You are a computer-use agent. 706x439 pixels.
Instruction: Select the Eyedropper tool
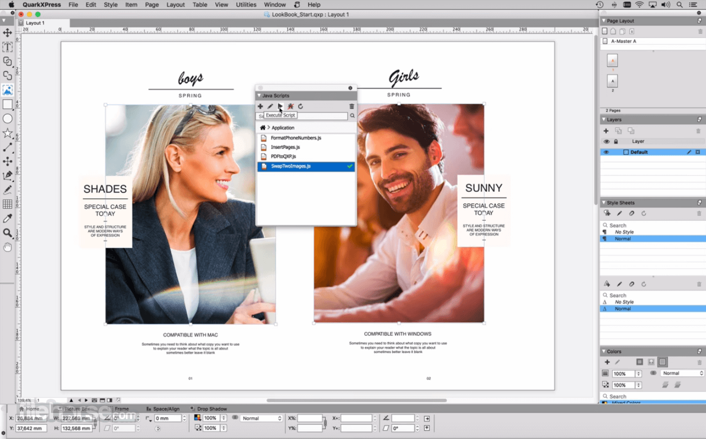tap(7, 218)
